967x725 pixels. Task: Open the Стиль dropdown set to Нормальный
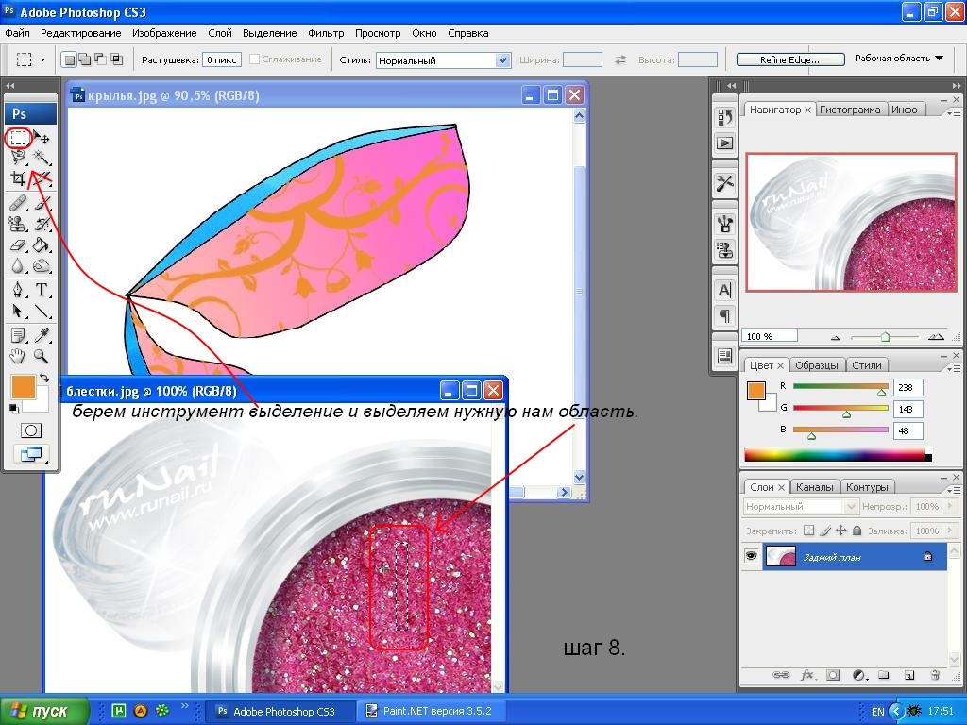503,59
